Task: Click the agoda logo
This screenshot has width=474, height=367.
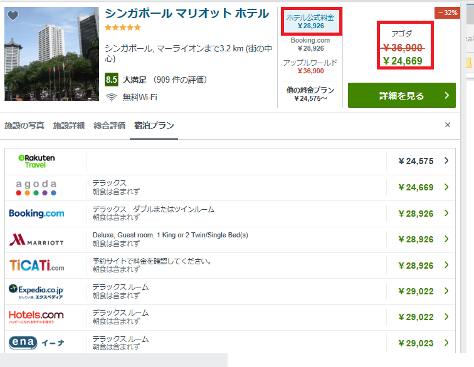Action: click(x=36, y=188)
